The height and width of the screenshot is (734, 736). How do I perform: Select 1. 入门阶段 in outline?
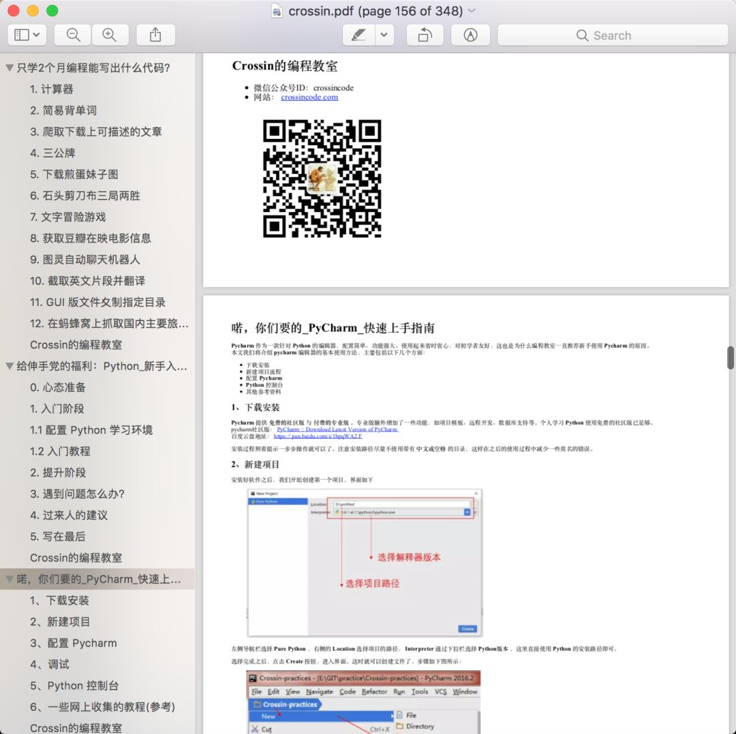(x=57, y=409)
